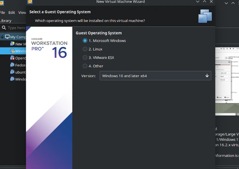Select the Fedora VM entry
This screenshot has height=169, width=239.
[x=18, y=65]
